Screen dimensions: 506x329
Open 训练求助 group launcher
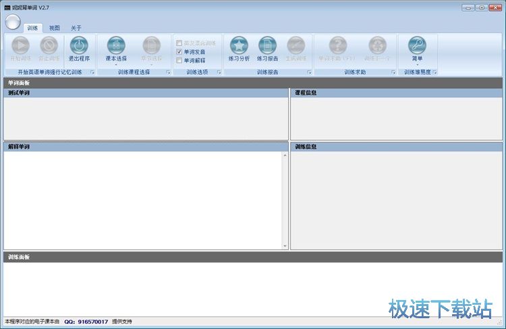pos(393,72)
